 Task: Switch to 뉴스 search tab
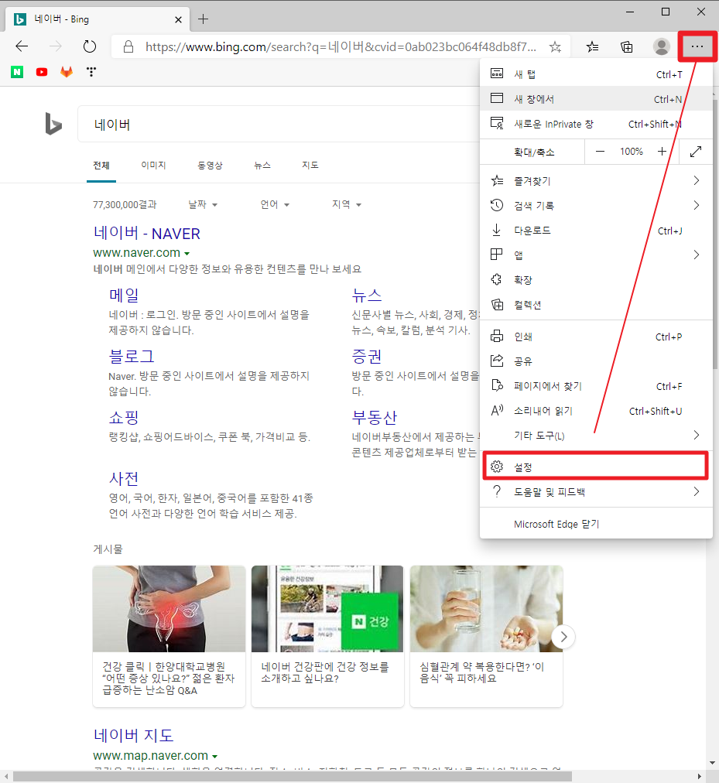coord(262,166)
